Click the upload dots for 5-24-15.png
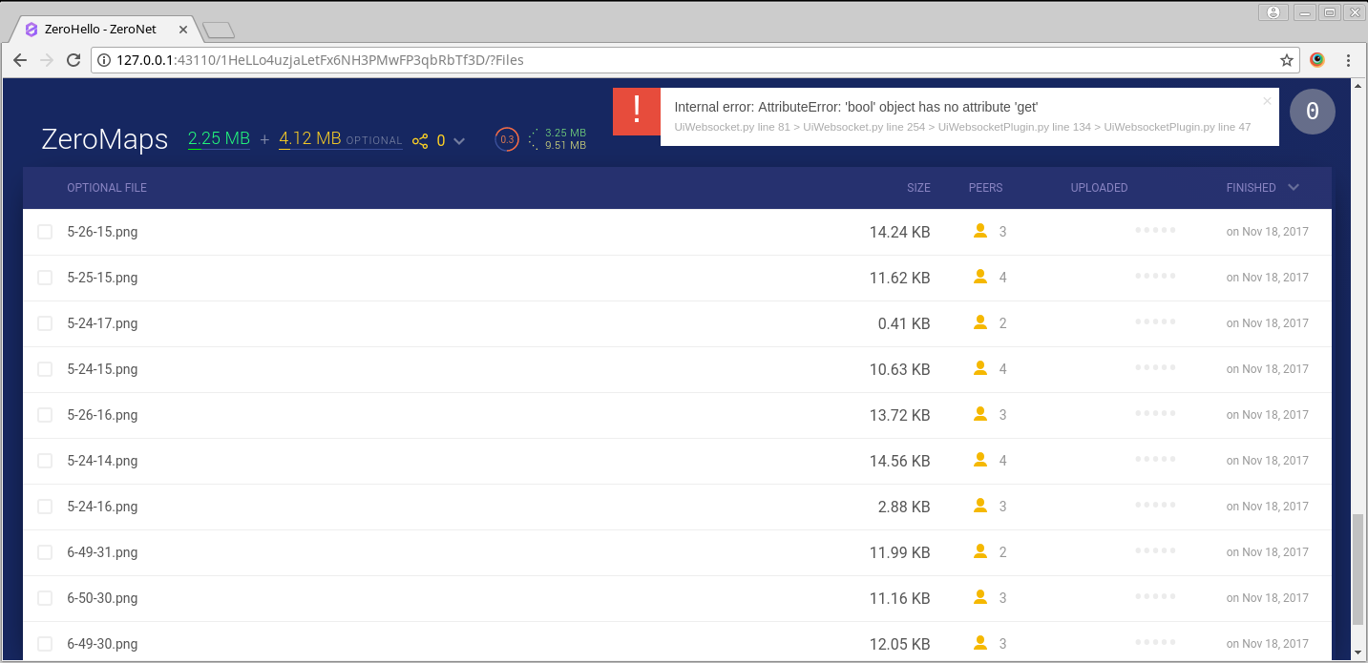 1155,368
